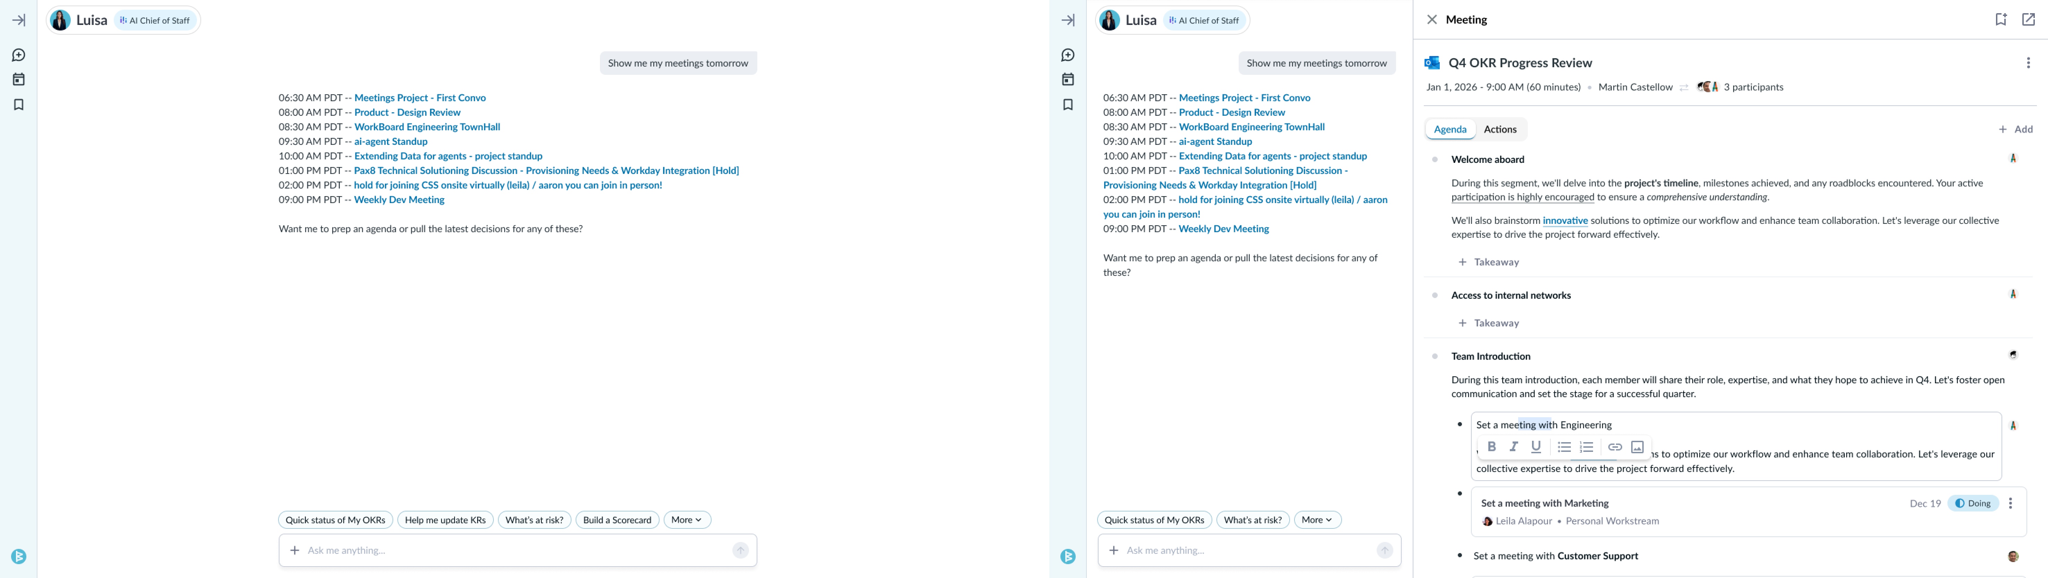
Task: Click the WorkBoard logo at the right sidebar bottom
Action: coord(1068,557)
